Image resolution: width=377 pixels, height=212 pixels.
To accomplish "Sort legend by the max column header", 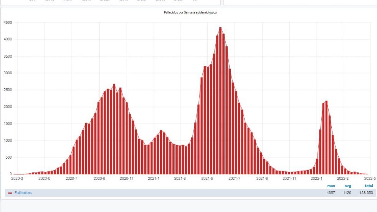I will pos(331,186).
